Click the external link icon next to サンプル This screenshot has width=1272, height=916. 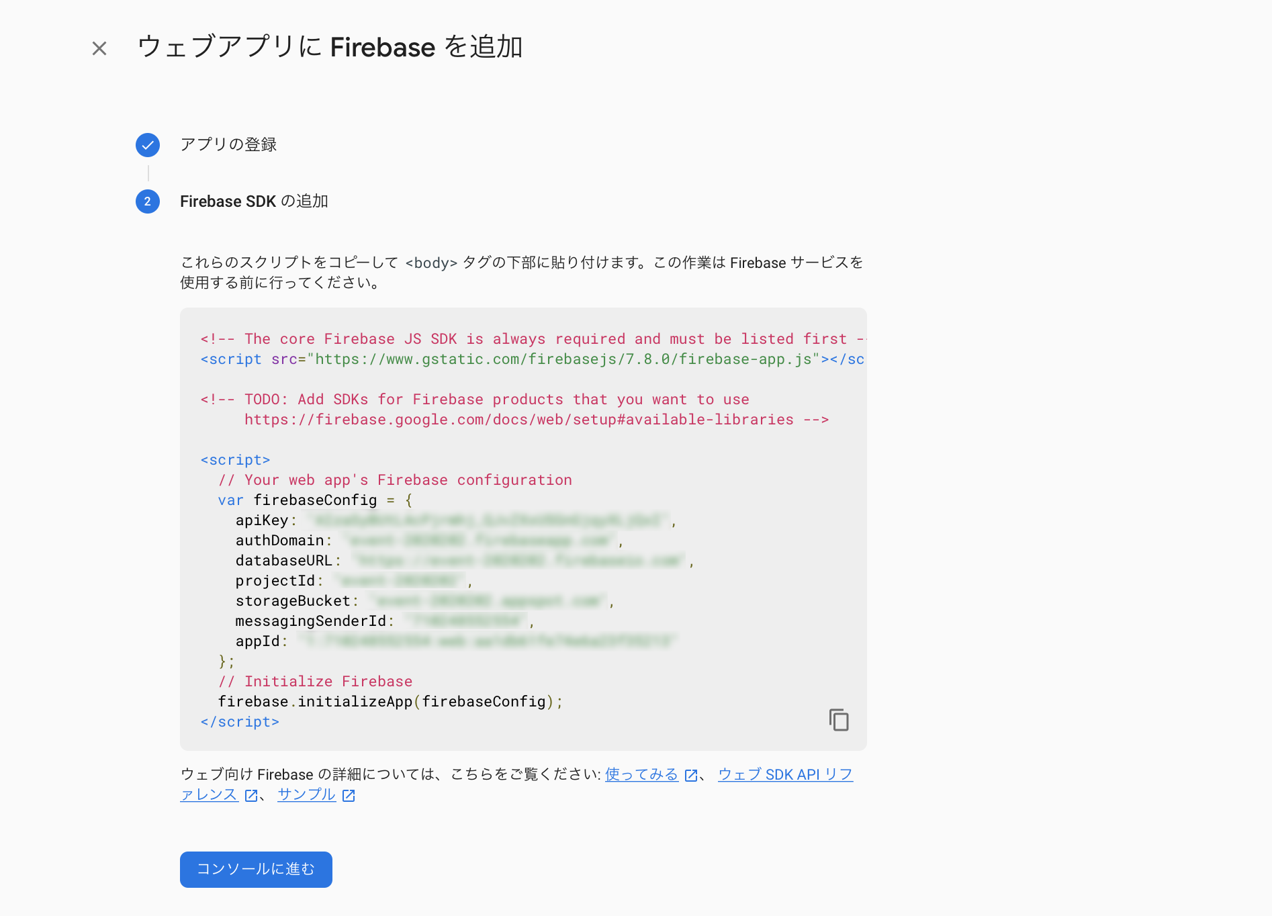pyautogui.click(x=349, y=796)
